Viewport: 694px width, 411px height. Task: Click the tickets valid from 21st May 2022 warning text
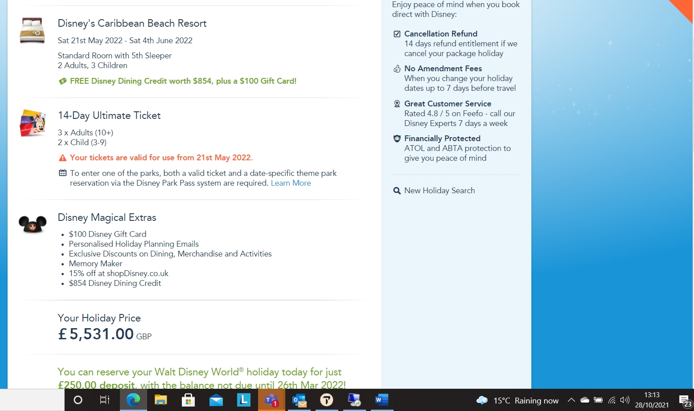tap(161, 158)
